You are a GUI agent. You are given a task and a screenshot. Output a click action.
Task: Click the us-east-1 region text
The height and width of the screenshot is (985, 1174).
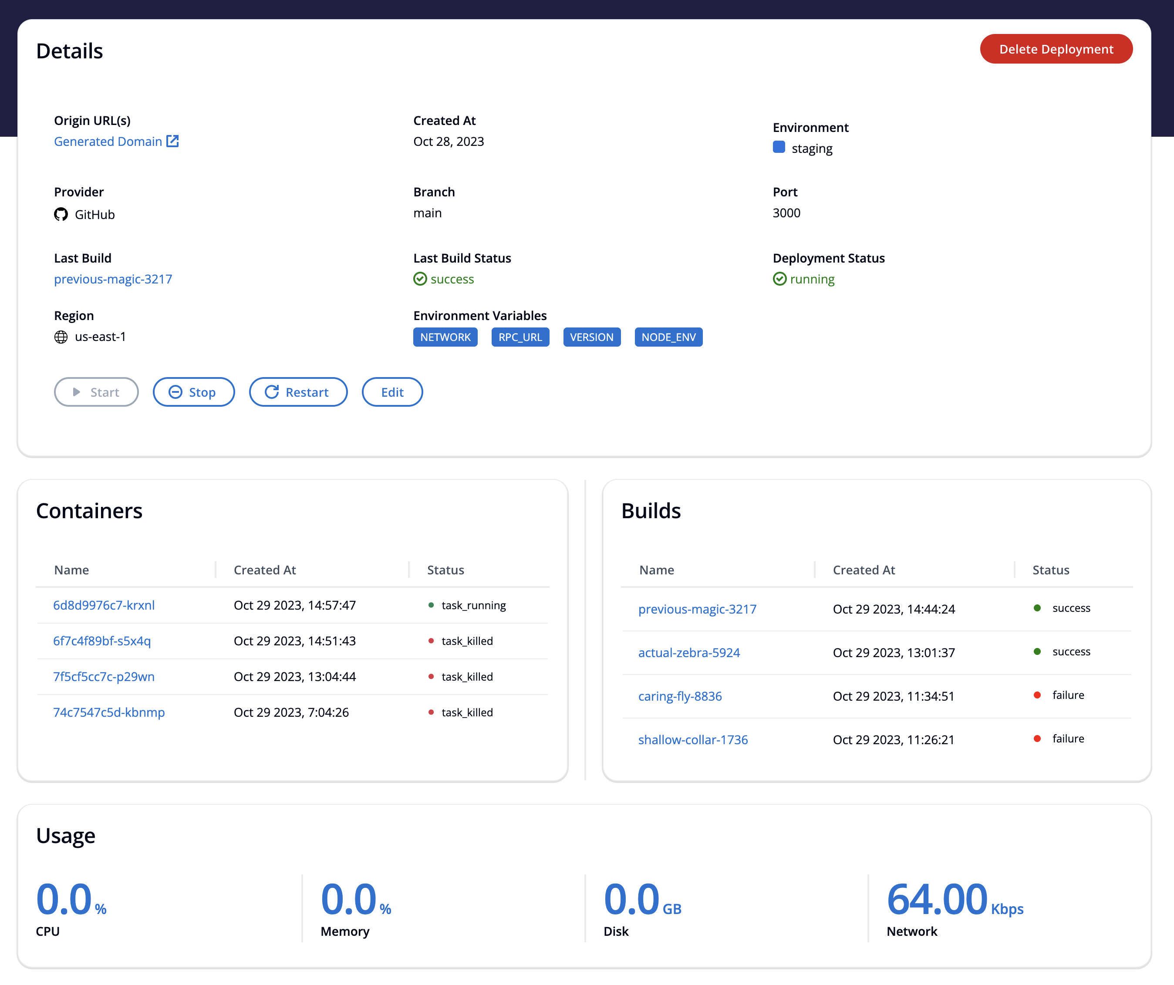click(x=100, y=337)
